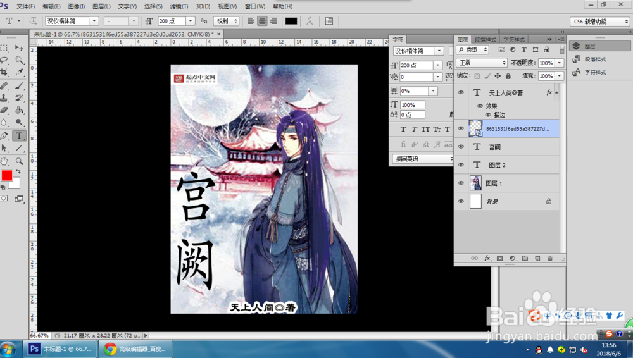This screenshot has width=633, height=358.
Task: Open the 图像(I) menu
Action: 77,6
